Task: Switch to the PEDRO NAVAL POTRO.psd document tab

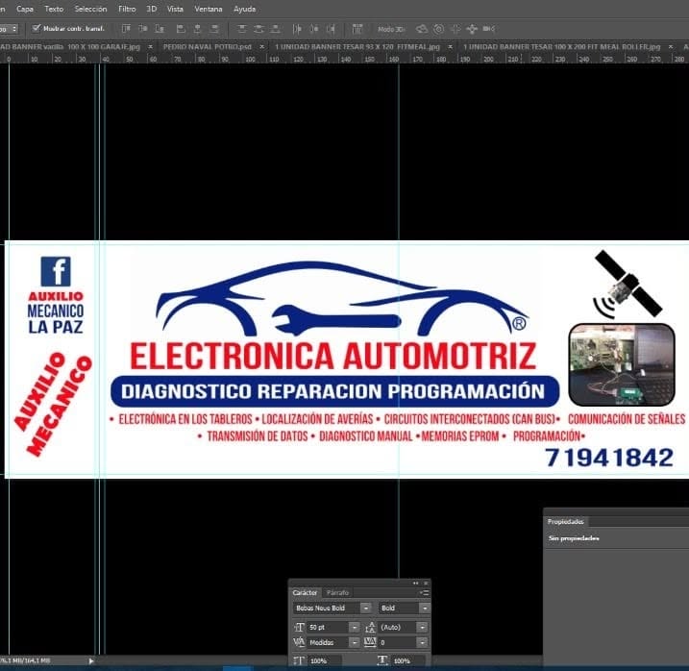Action: point(207,46)
